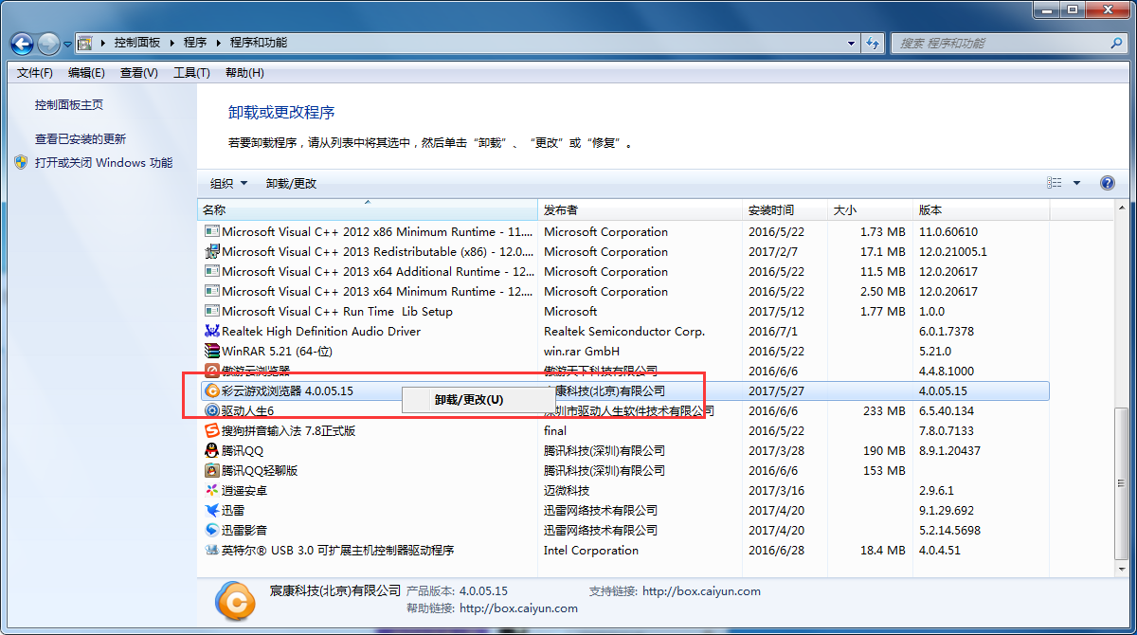Click the 卸载/更改 toolbar button
Viewport: 1137px width, 635px height.
tap(291, 184)
